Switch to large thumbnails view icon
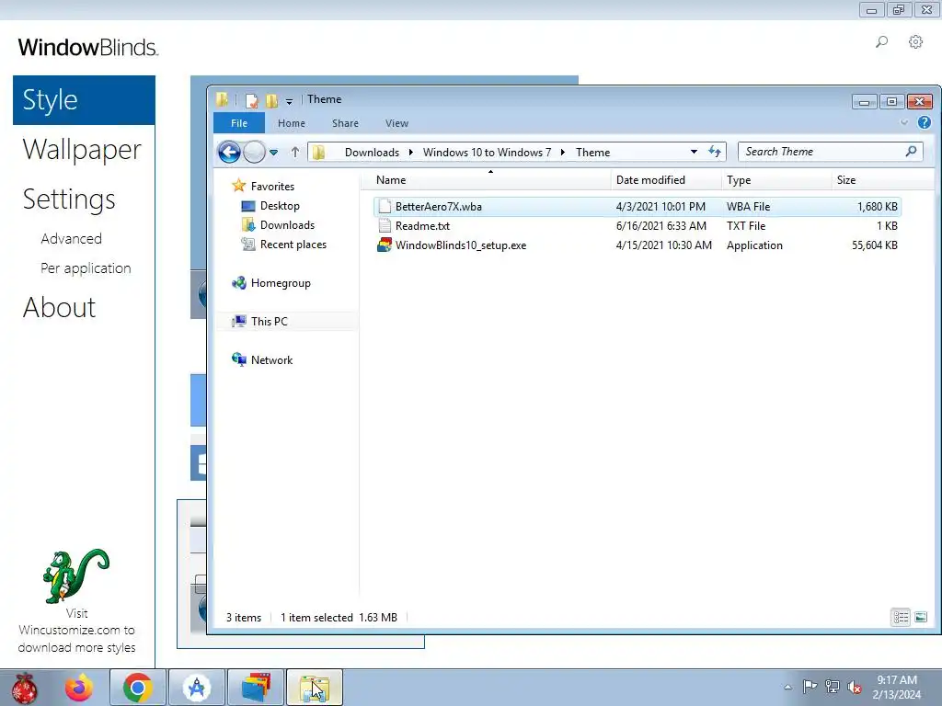Viewport: 942px width, 706px height. coord(920,617)
